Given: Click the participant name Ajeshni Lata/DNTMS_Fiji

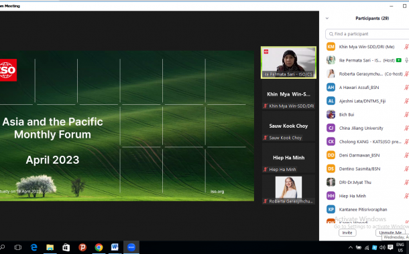Looking at the screenshot, I should [x=362, y=101].
